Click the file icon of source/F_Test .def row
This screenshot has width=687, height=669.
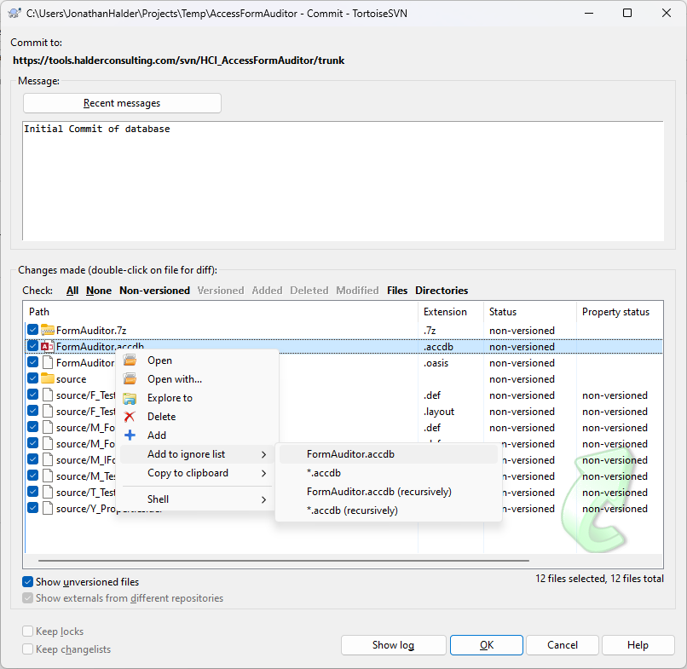[48, 395]
